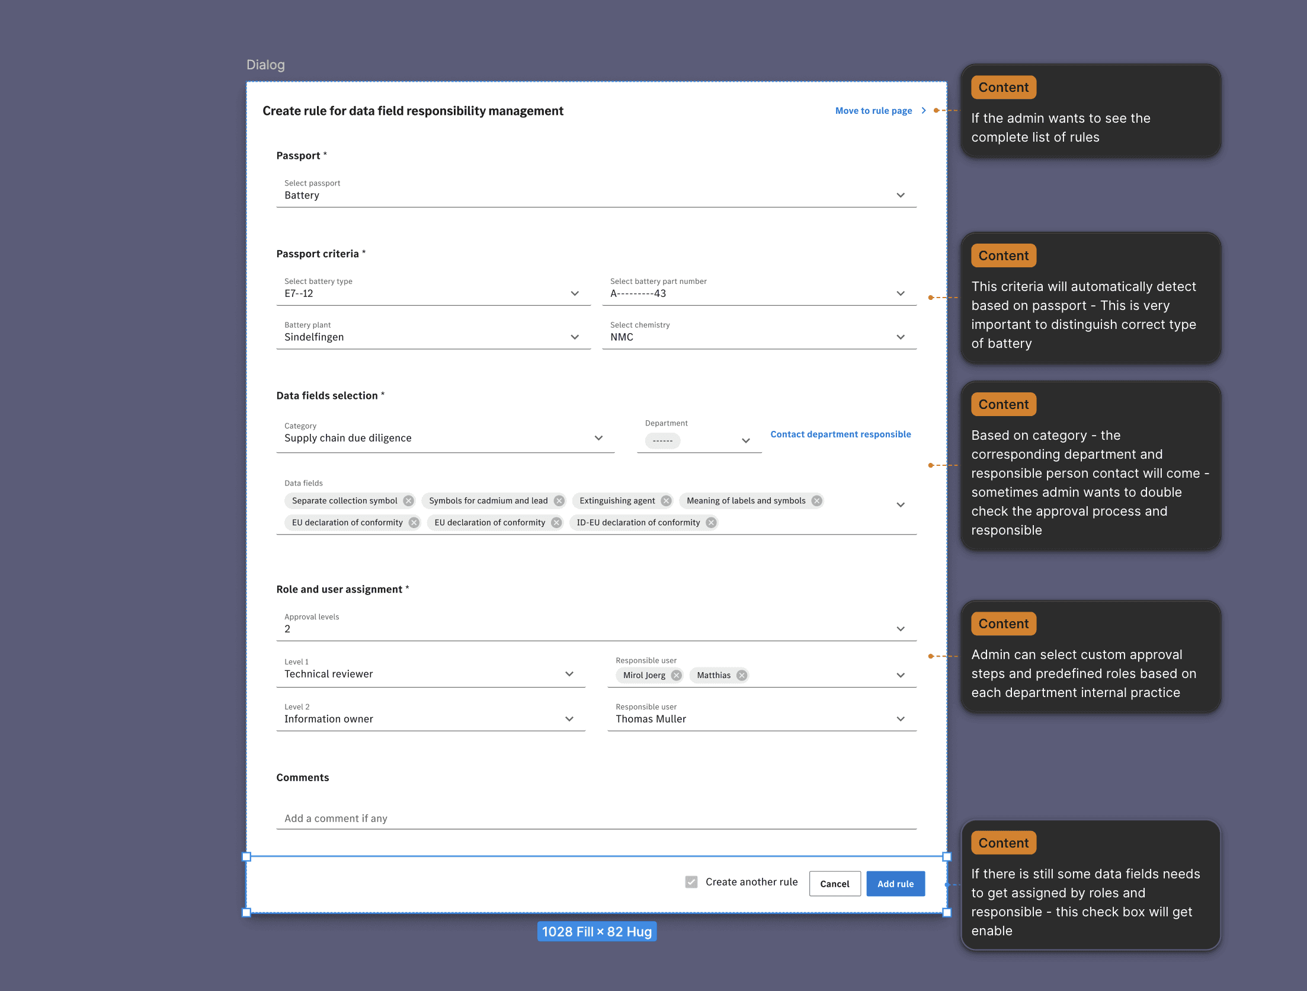
Task: Click the Add a comment input field
Action: point(596,819)
